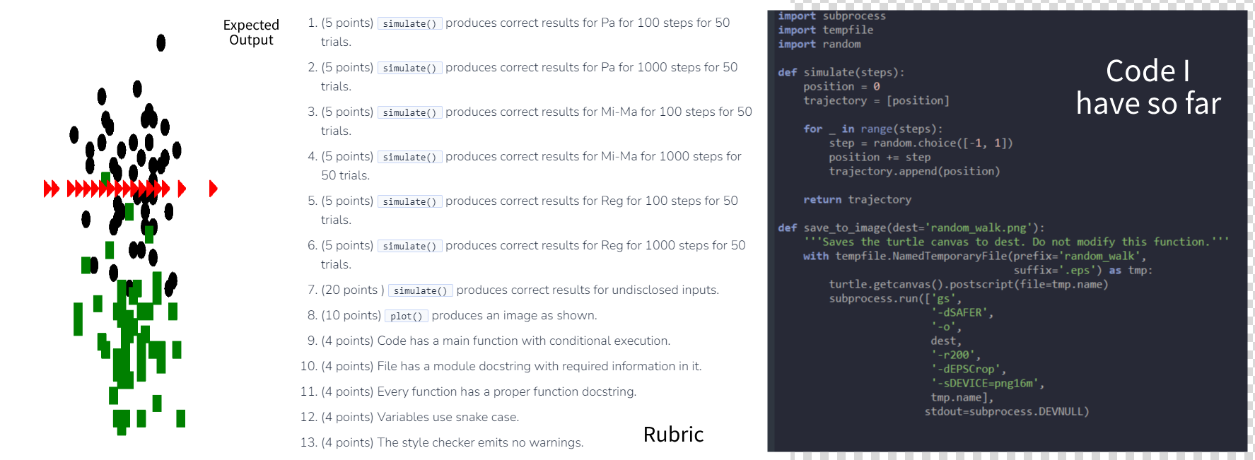The width and height of the screenshot is (1255, 460).
Task: Click code line 'stdout=subprocess.DEVNULL)'
Action: point(1007,411)
